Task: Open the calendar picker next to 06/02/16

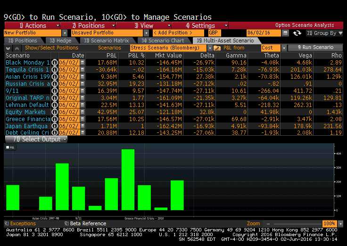Action: coord(285,33)
